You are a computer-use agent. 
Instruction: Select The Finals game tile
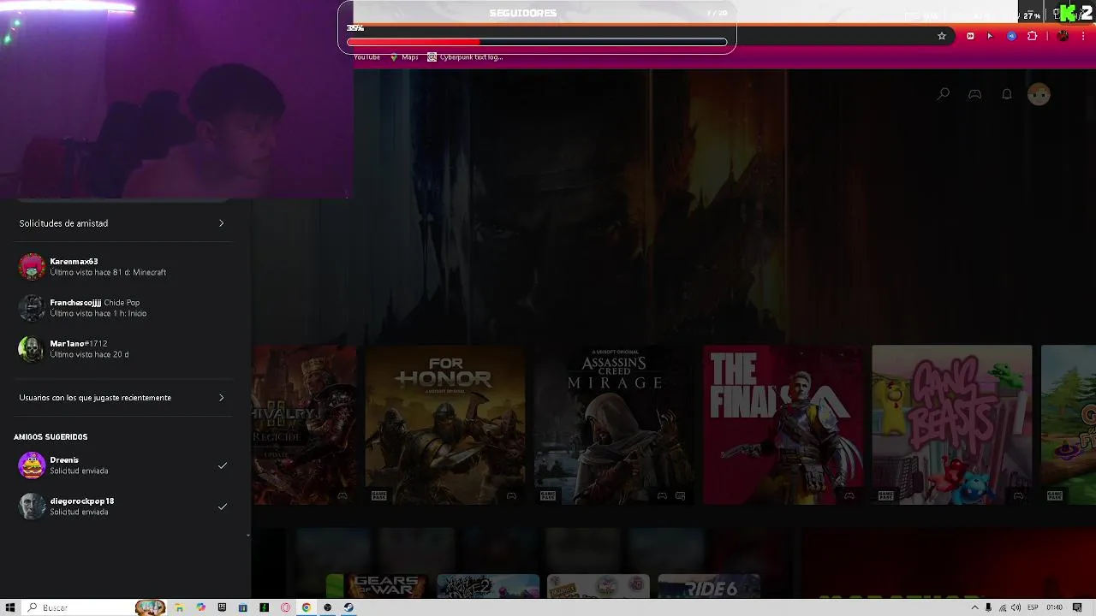click(x=783, y=424)
